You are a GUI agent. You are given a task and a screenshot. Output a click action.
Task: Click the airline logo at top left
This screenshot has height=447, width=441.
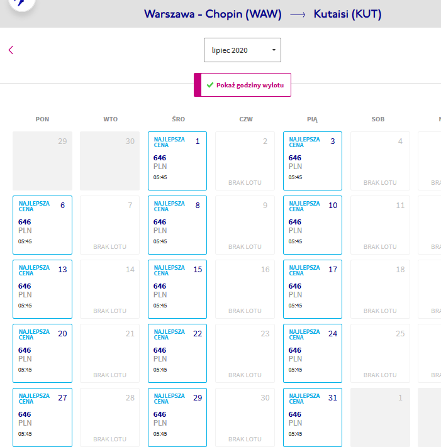21,3
